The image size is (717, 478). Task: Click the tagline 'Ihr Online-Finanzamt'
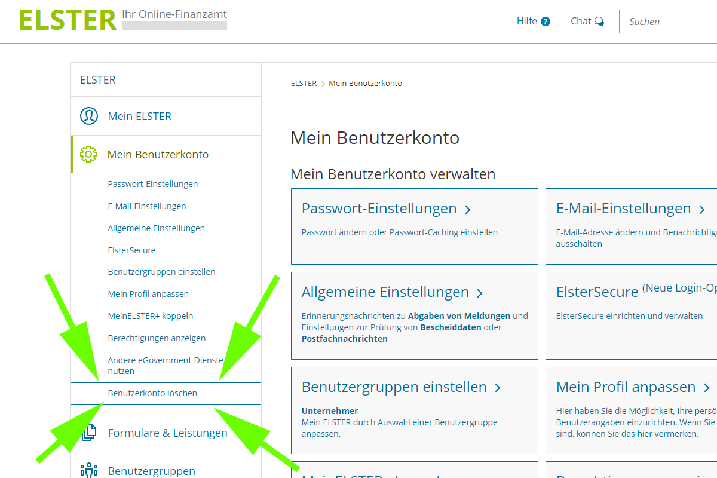pyautogui.click(x=174, y=14)
